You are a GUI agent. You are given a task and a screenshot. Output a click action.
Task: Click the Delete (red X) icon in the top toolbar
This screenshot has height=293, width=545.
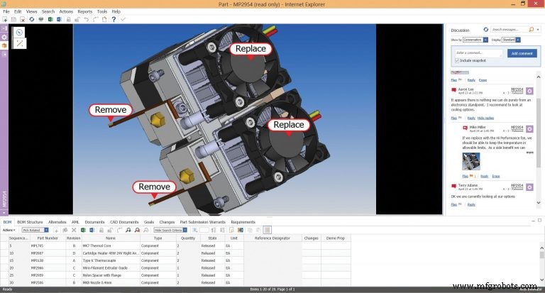click(23, 19)
